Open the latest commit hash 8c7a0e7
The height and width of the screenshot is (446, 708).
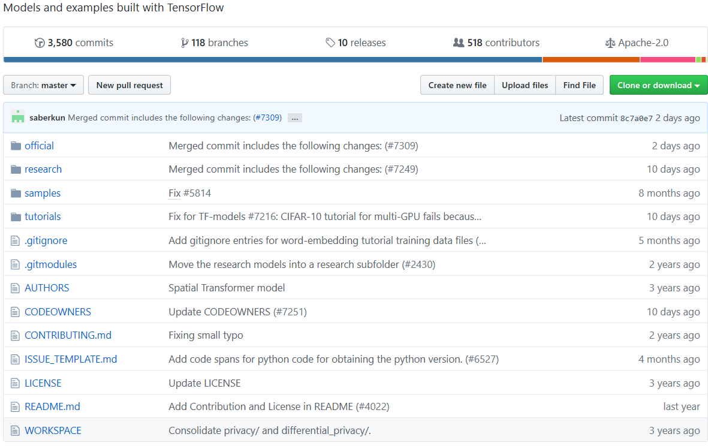pos(636,118)
